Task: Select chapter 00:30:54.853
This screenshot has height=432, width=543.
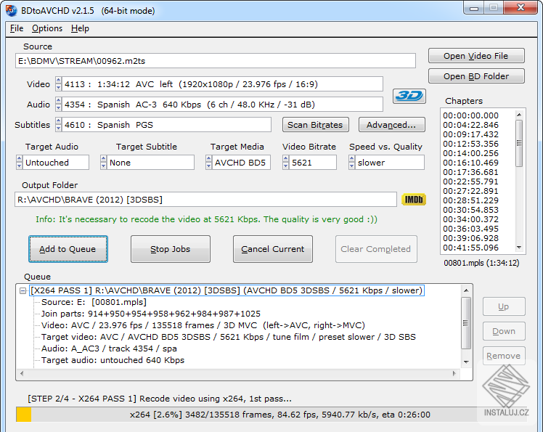Action: tap(470, 210)
